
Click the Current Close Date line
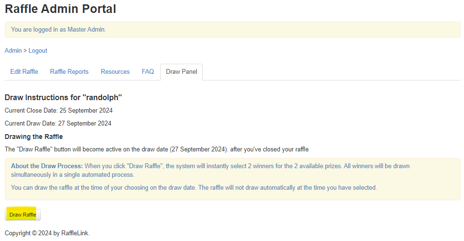(58, 111)
